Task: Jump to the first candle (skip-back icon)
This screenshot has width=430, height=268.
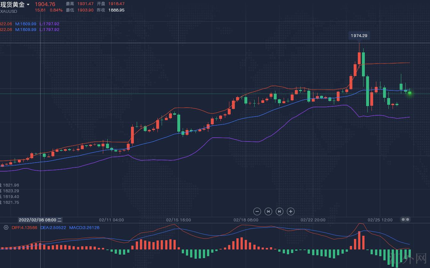Action: (x=268, y=211)
